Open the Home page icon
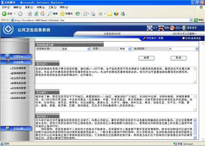This screenshot has width=205, height=146. 43,14
